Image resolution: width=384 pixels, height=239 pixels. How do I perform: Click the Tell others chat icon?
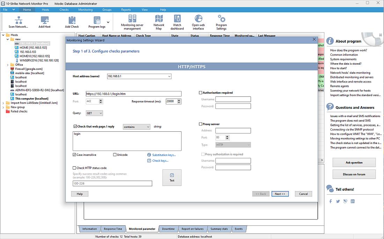click(330, 188)
